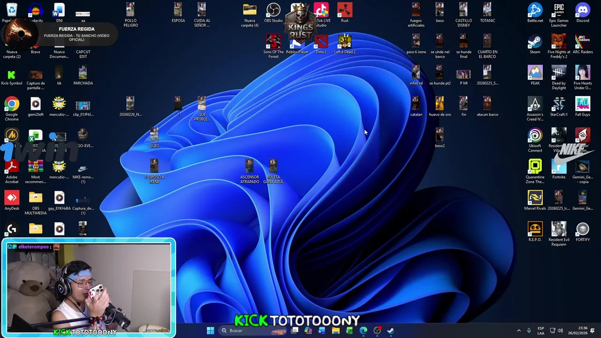Launch the ARC Raiders shortcut
601x338 pixels.
pos(583,45)
